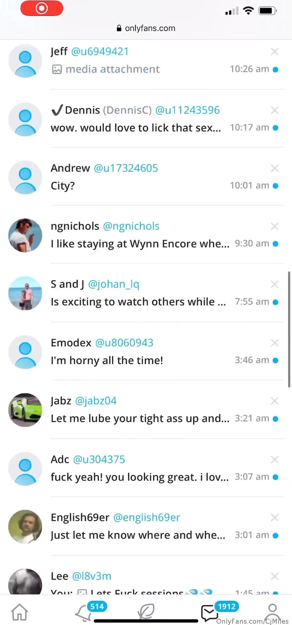Viewport: 292px width, 625px height.
Task: Open the home icon in bottom navigation
Action: (20, 612)
